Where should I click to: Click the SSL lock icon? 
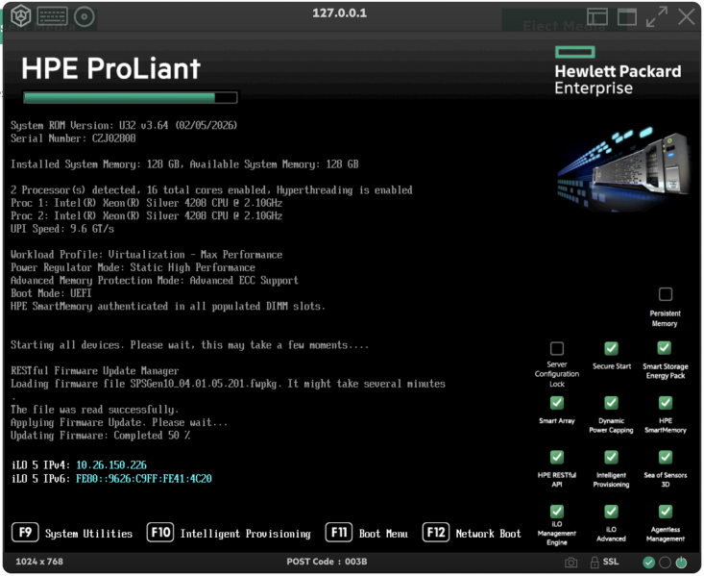[x=595, y=563]
